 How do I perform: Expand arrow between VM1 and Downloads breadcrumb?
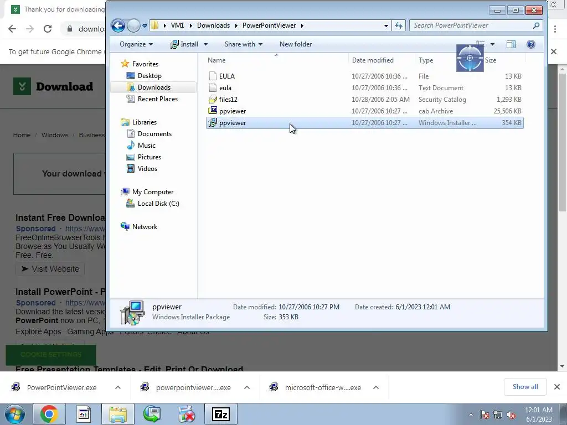click(x=190, y=25)
